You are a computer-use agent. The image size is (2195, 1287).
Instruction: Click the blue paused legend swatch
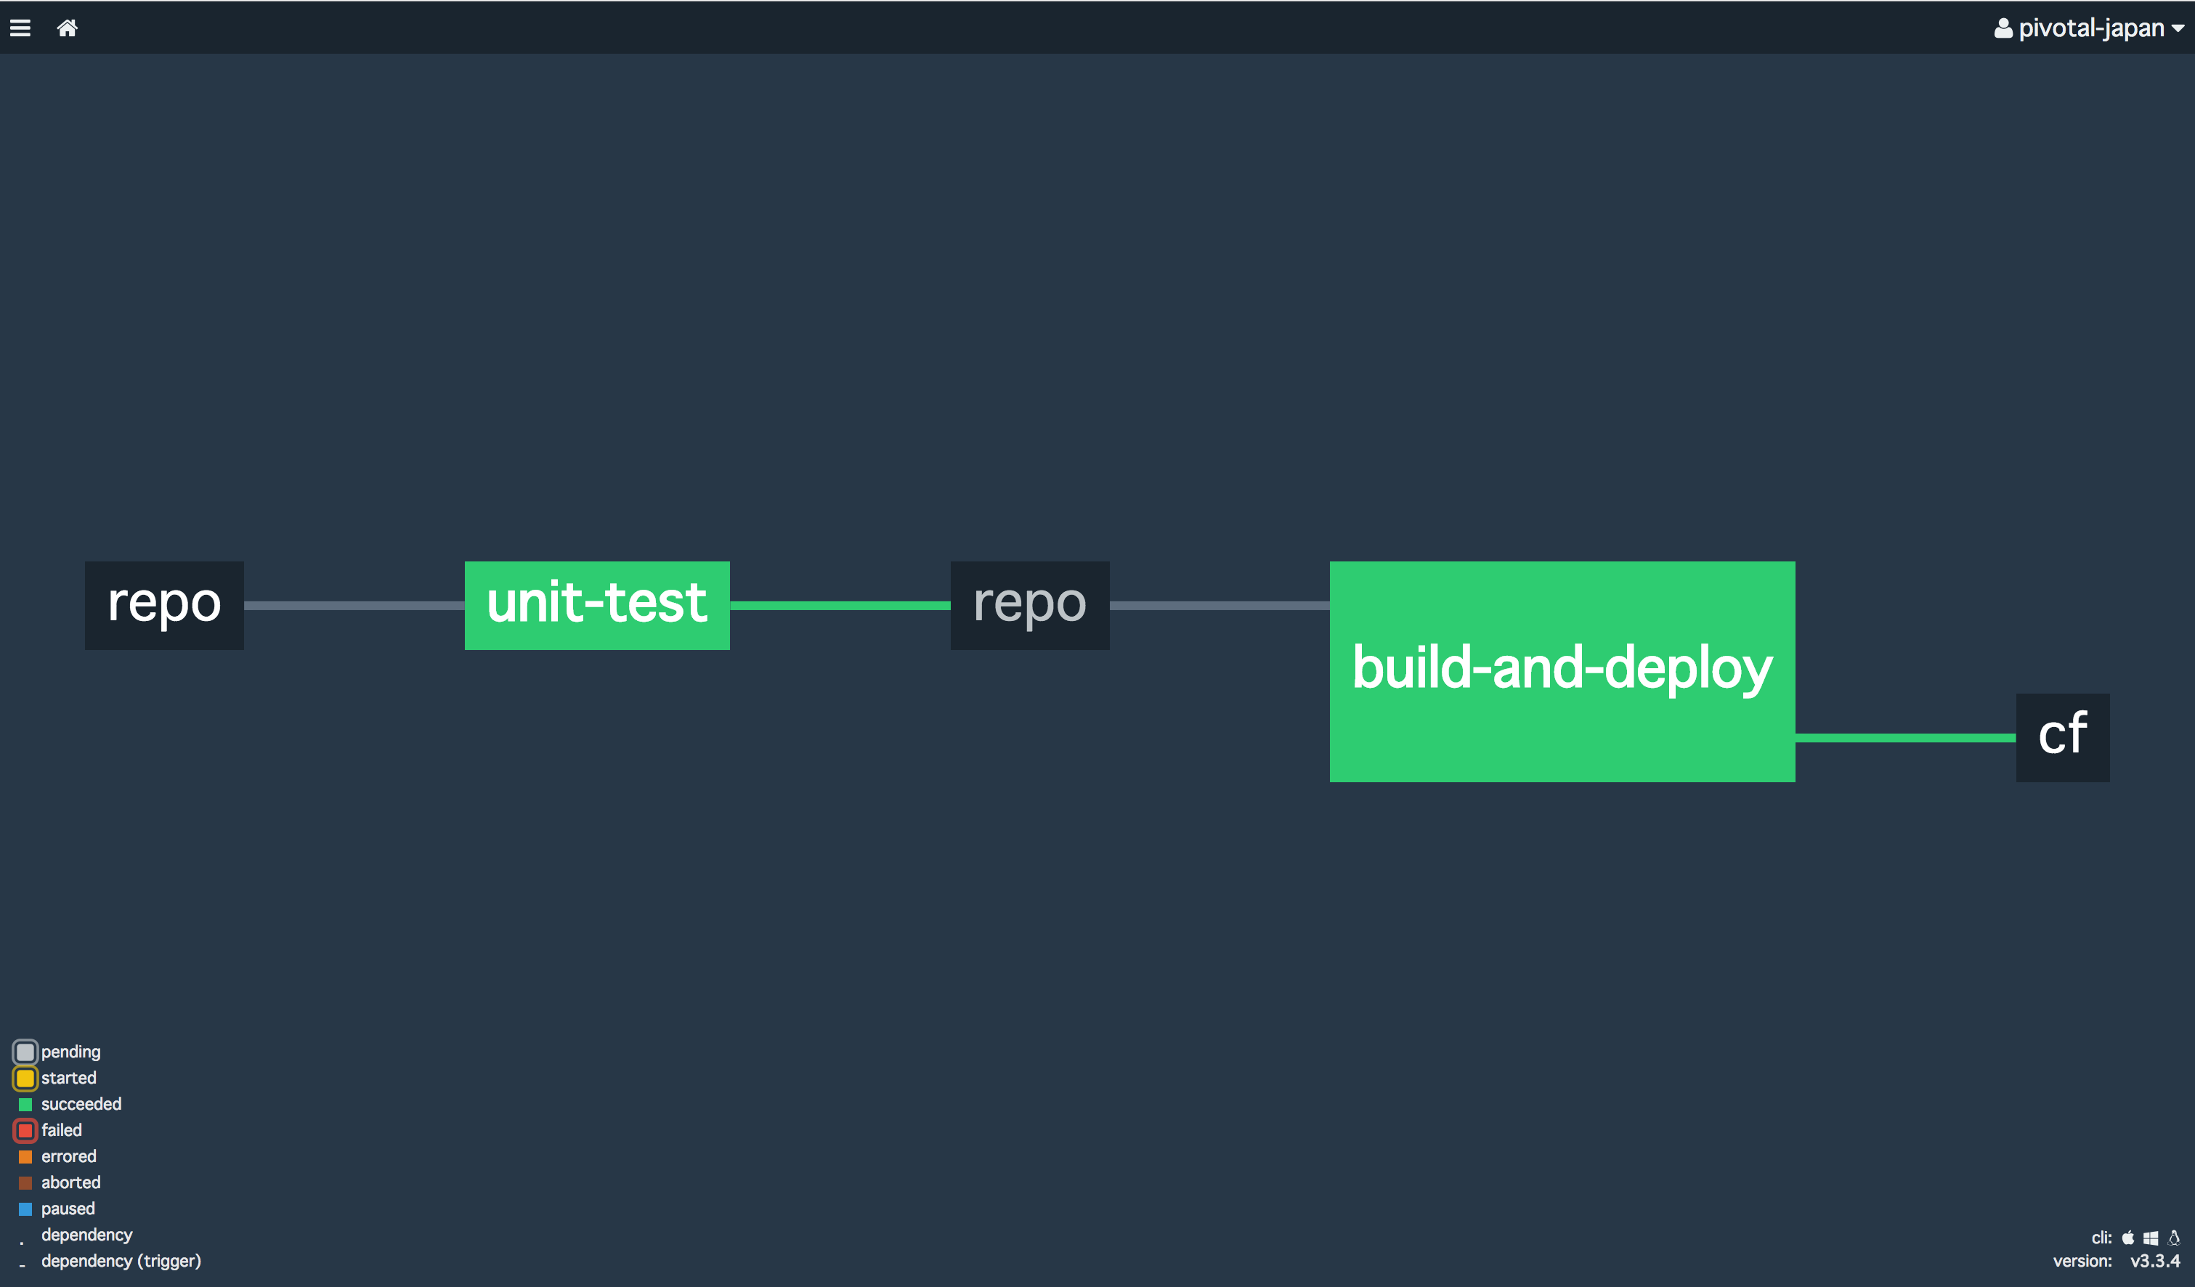tap(25, 1209)
